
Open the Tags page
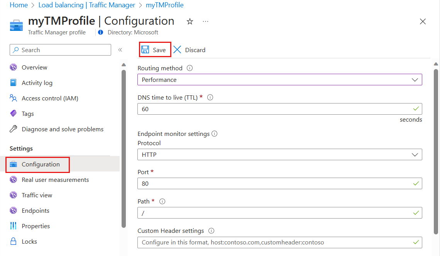click(x=28, y=114)
